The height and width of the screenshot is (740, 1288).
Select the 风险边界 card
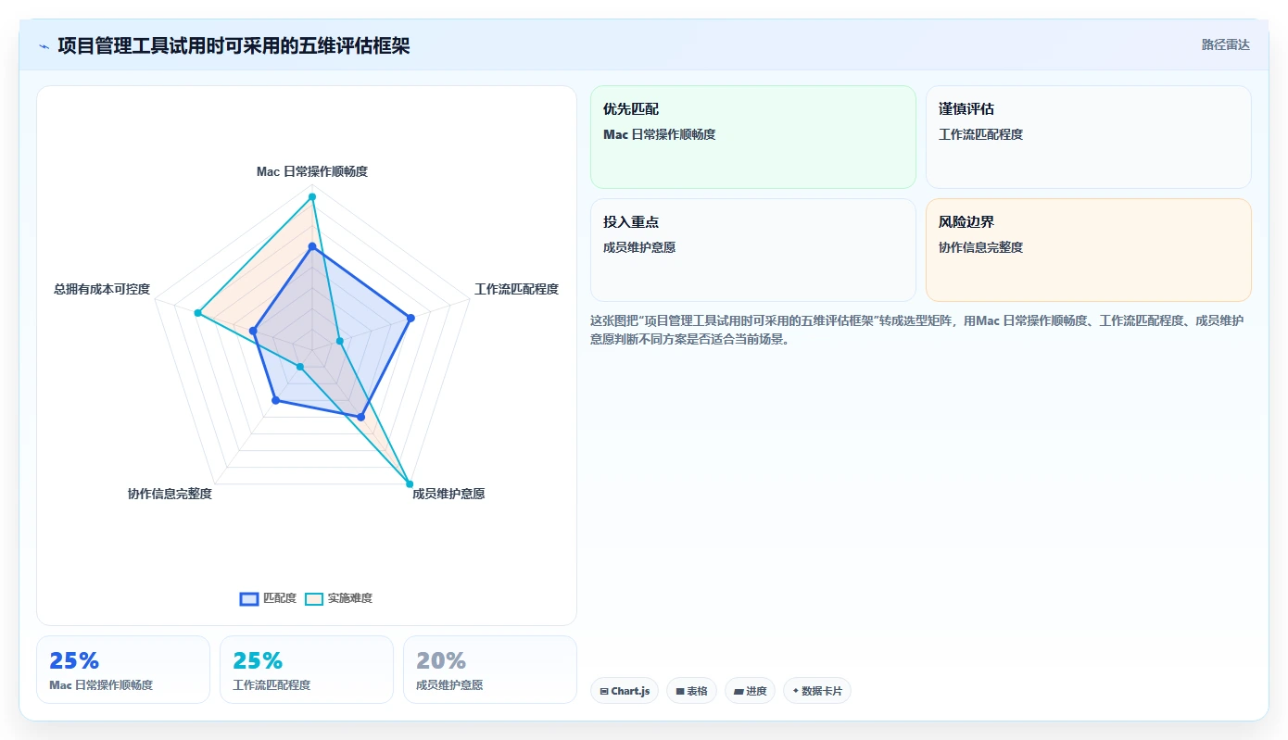point(1089,250)
